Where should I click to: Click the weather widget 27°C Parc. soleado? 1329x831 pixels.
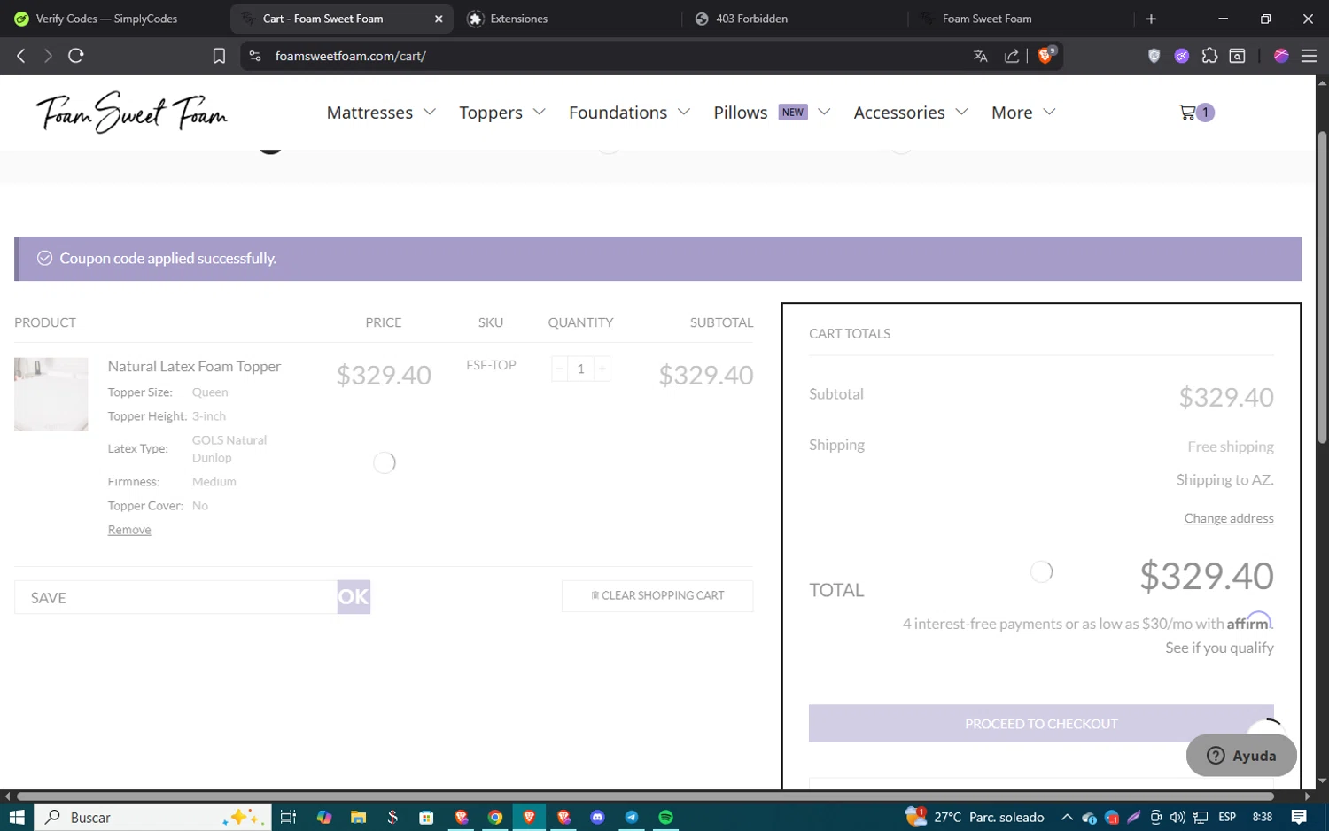tap(975, 817)
